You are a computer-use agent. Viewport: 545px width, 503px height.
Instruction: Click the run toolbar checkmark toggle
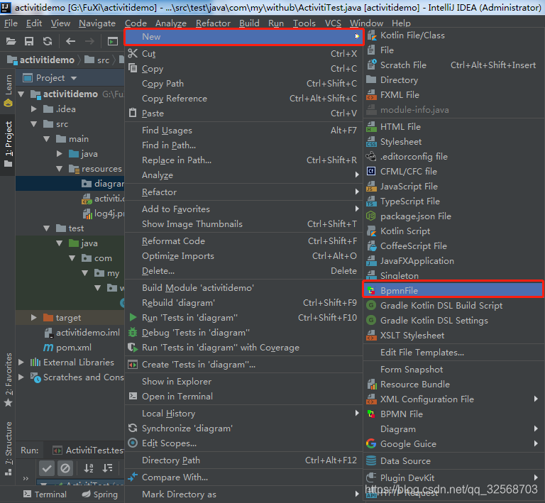click(x=47, y=469)
